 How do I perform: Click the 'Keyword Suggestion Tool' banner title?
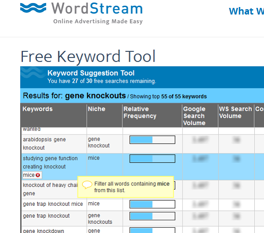coord(91,73)
